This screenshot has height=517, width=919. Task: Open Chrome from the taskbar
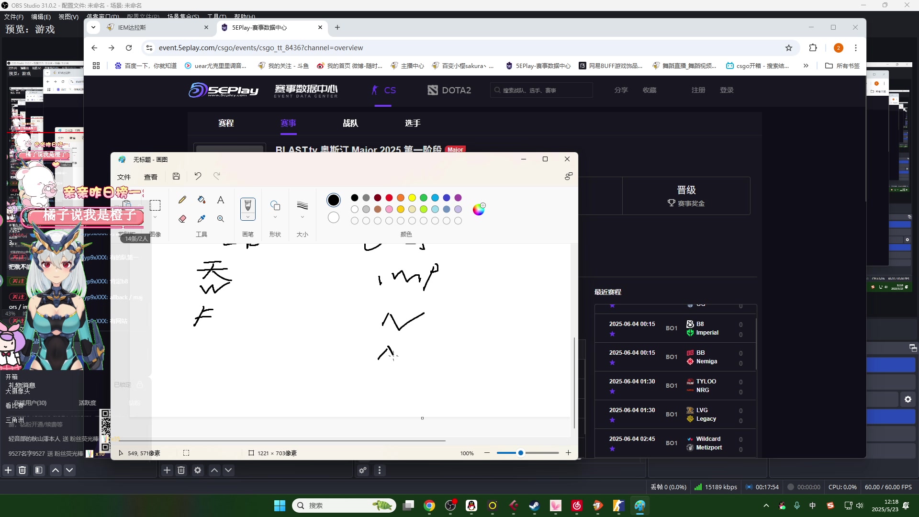click(x=429, y=506)
